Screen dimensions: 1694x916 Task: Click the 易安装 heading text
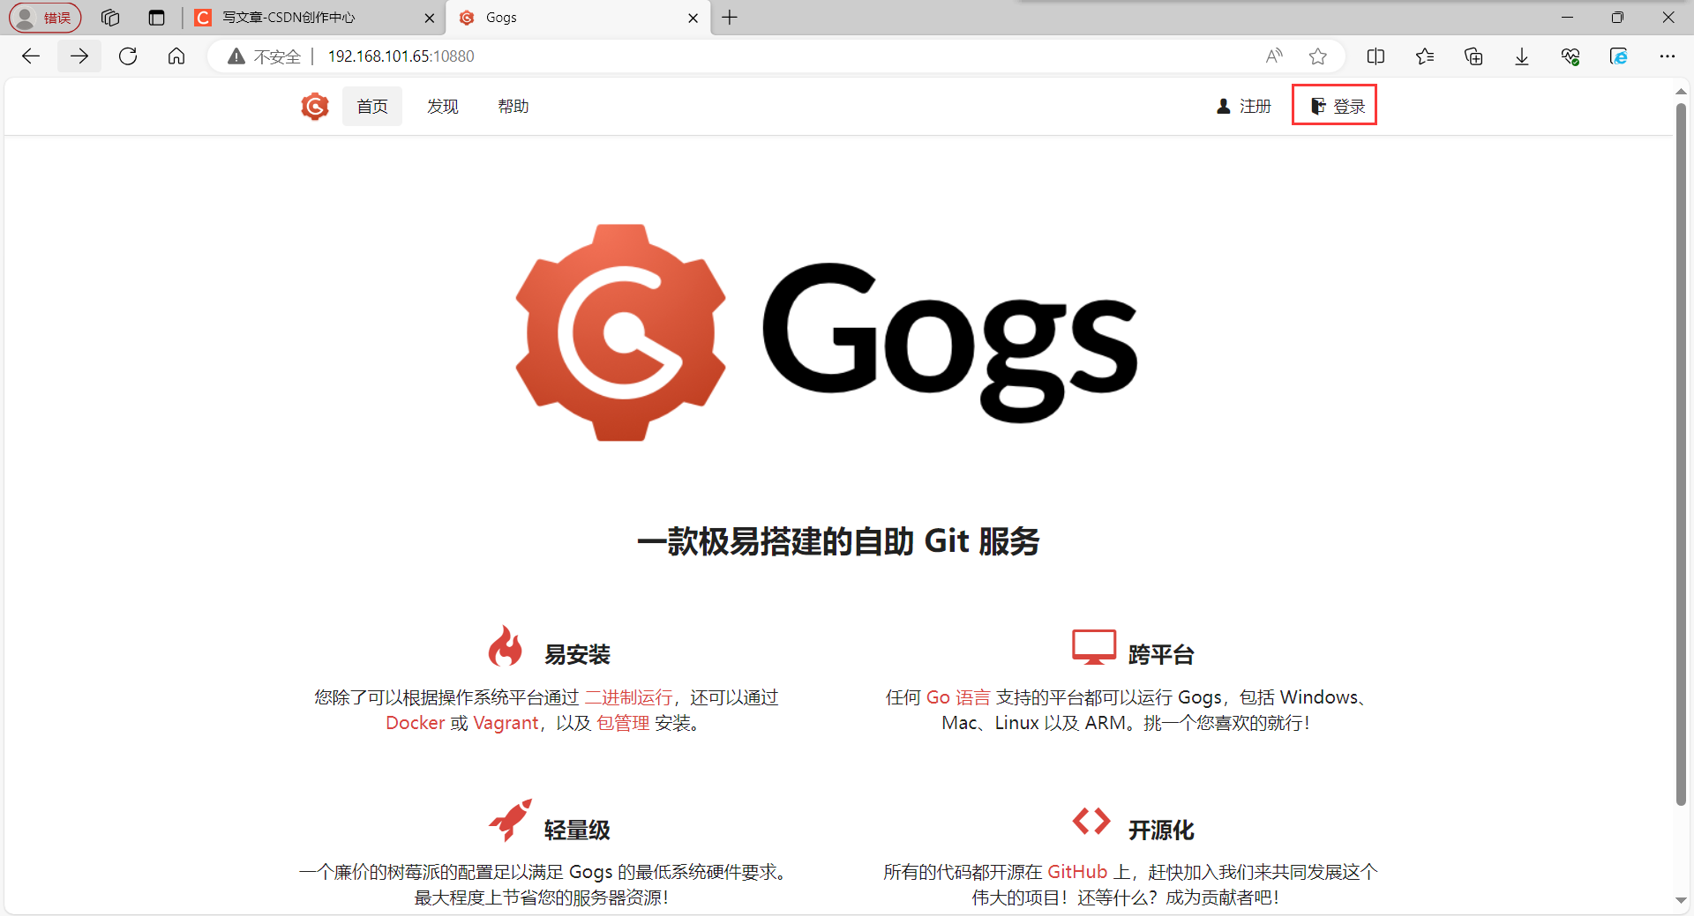point(577,655)
